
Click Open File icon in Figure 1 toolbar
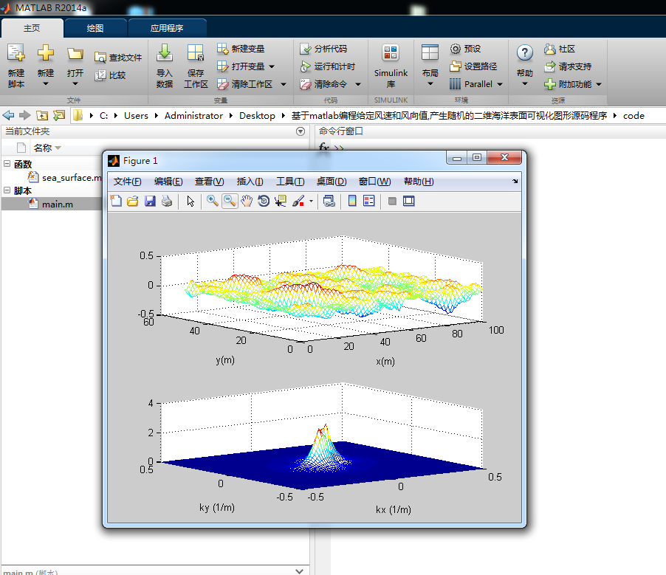pos(133,201)
